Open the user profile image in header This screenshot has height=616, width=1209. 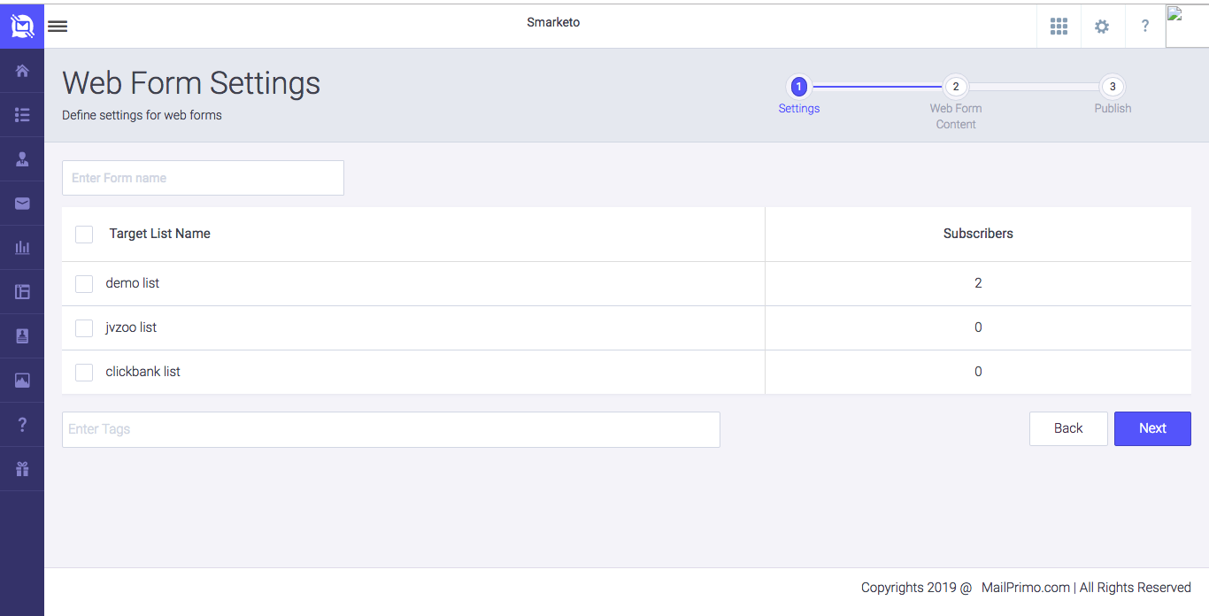point(1187,26)
